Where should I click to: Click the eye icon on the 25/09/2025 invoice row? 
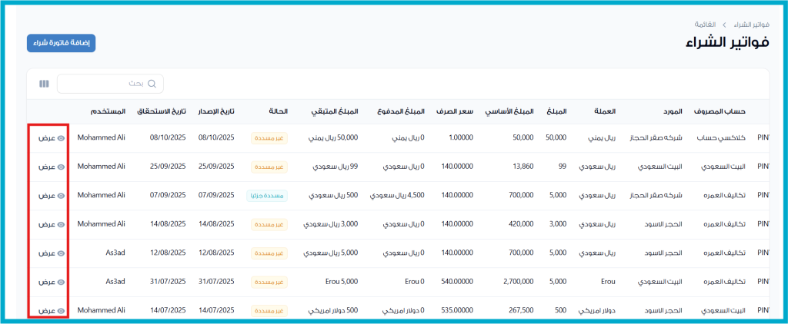click(x=61, y=167)
